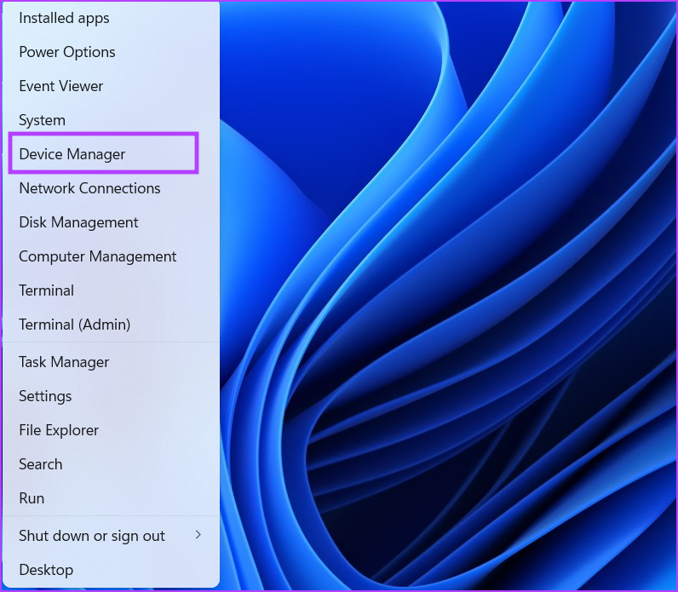
Task: Expand submenu arrow beside Shut down
Action: (x=198, y=535)
